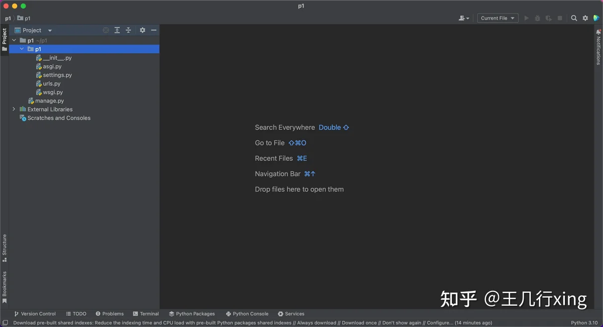Image resolution: width=603 pixels, height=327 pixels.
Task: Open the Code With Me user menu
Action: coord(464,18)
